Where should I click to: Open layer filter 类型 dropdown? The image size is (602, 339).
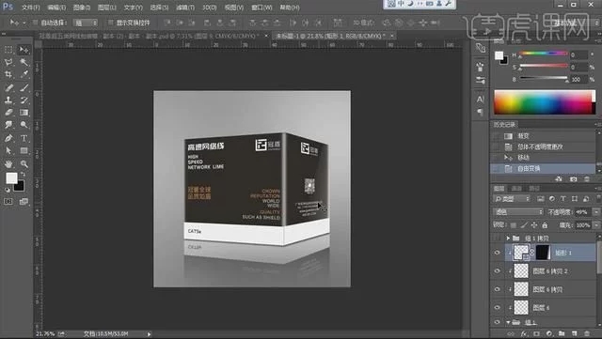tap(512, 199)
